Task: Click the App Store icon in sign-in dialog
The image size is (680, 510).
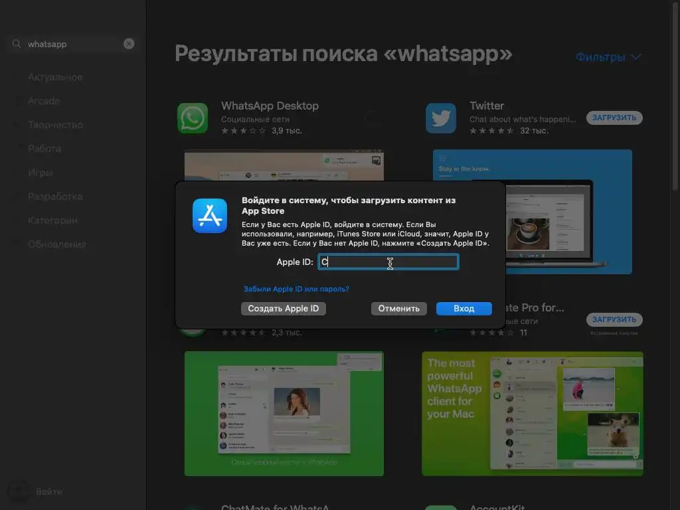Action: tap(209, 216)
